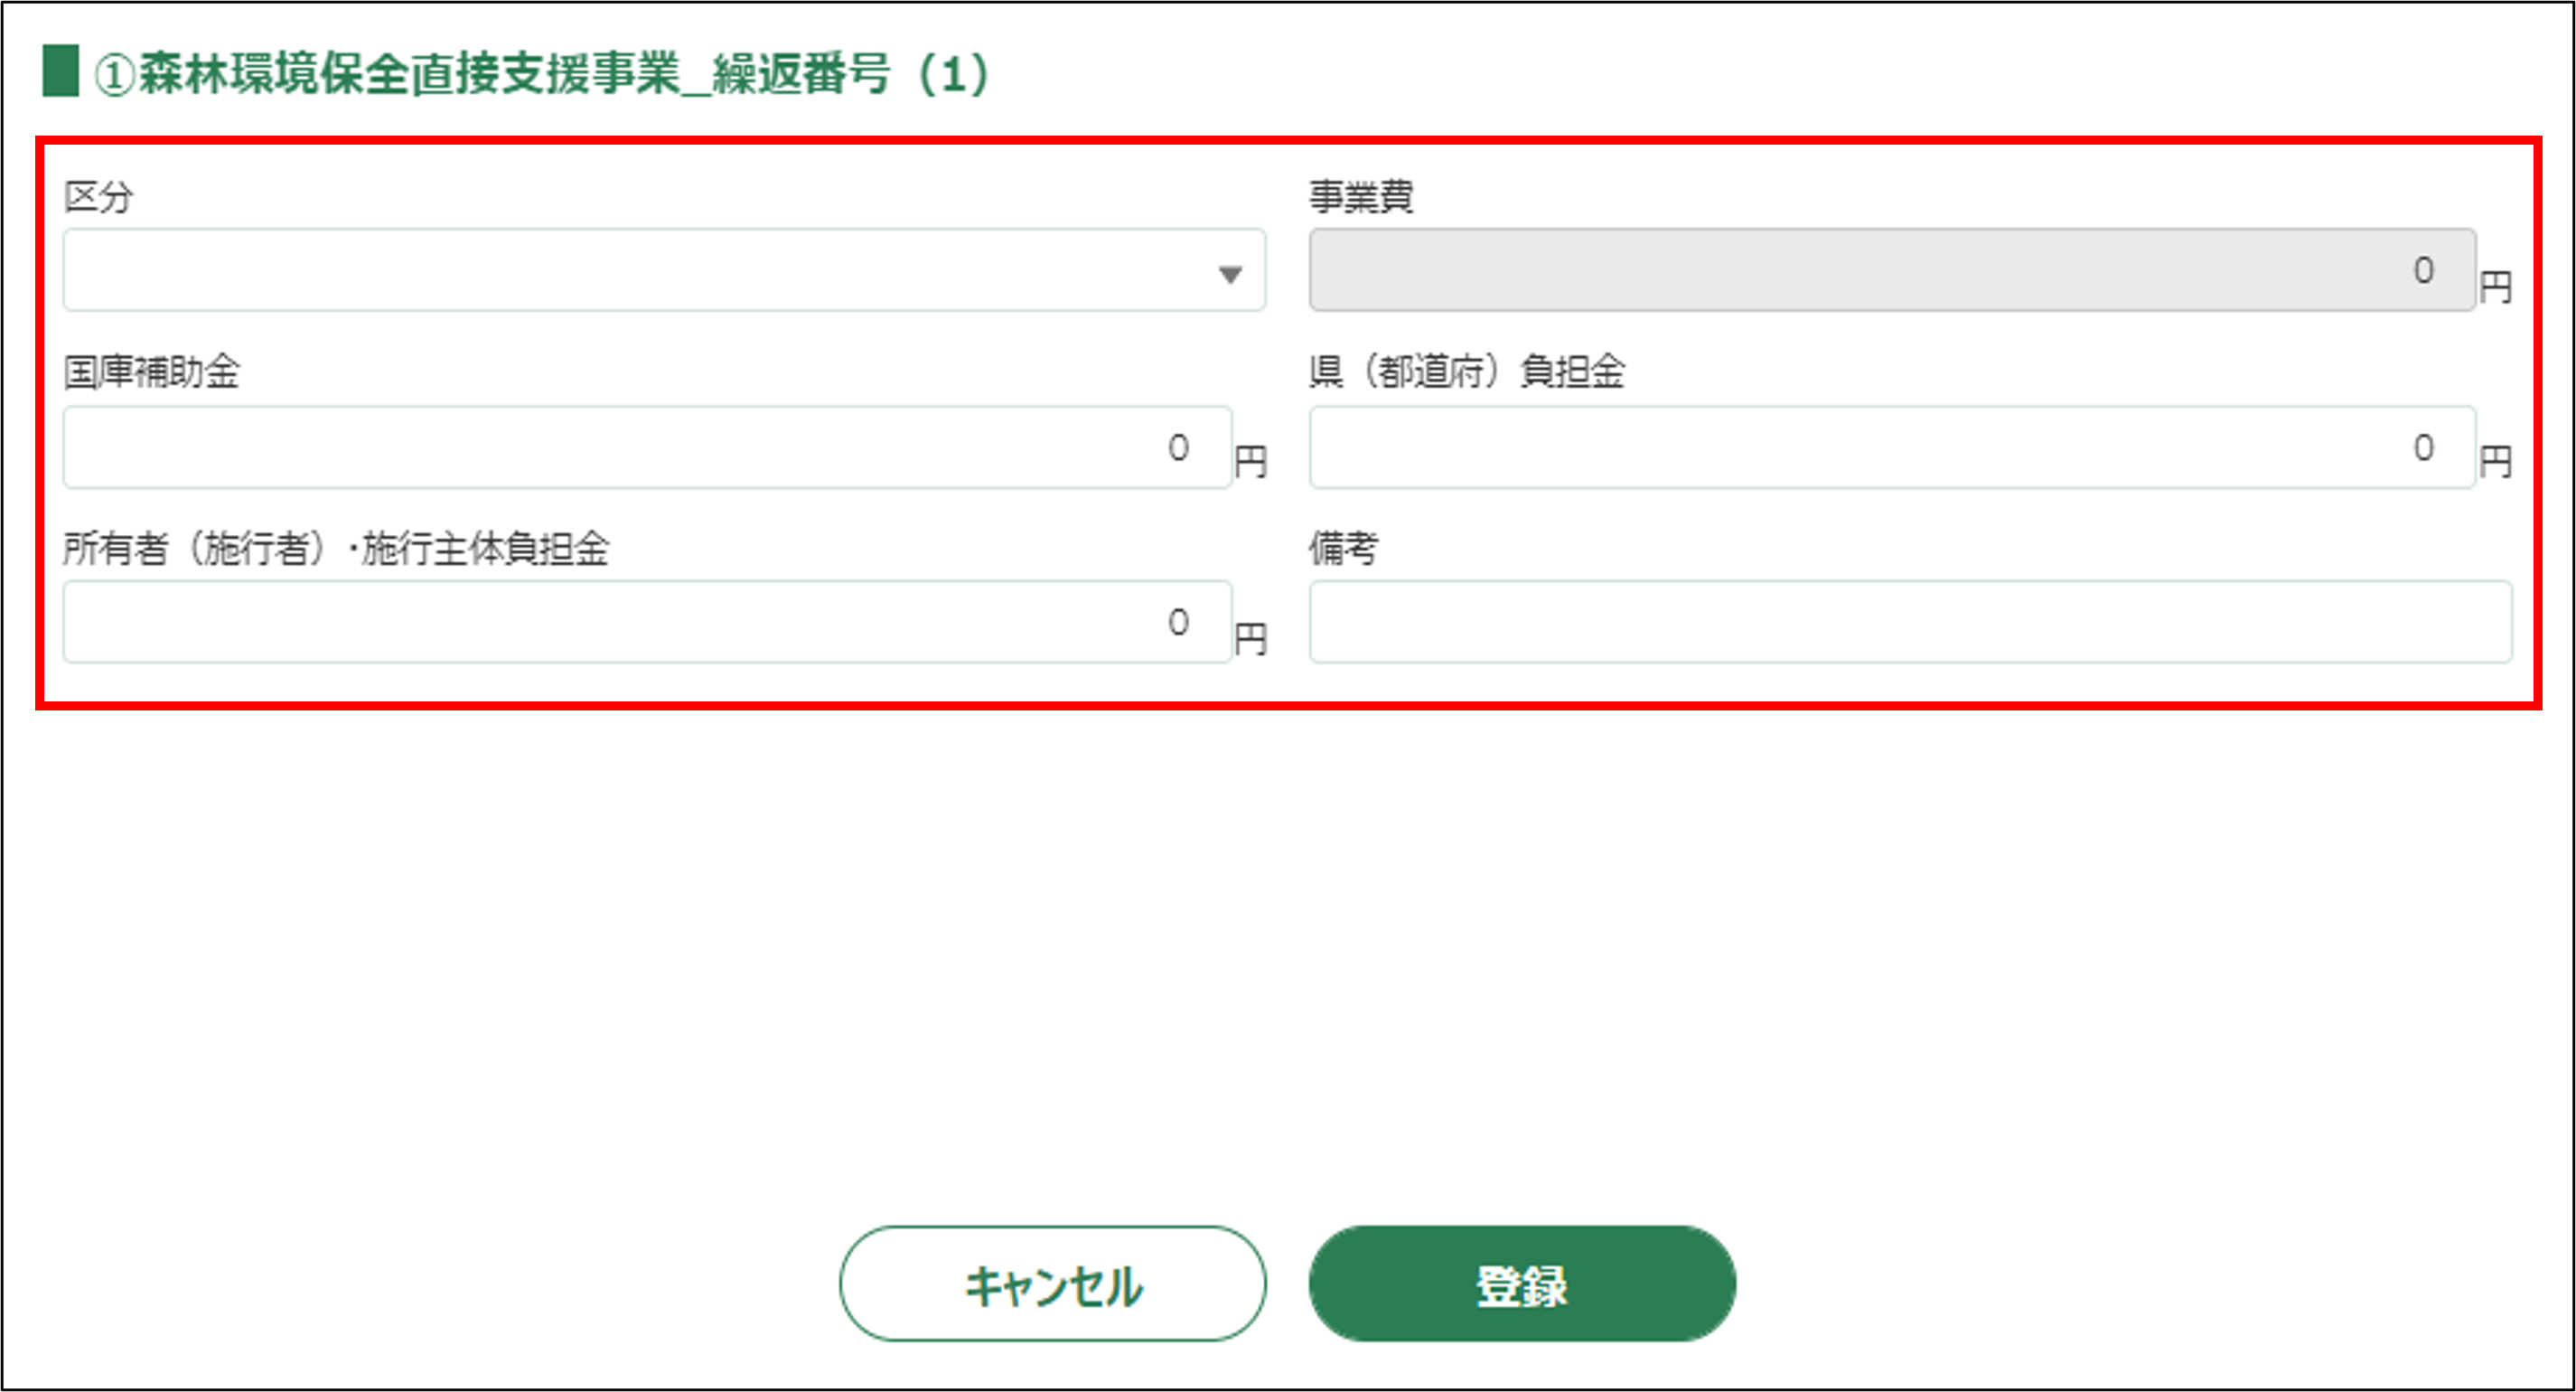This screenshot has height=1392, width=2576.
Task: Click the 円 unit beside 事業費 field
Action: [x=2496, y=287]
